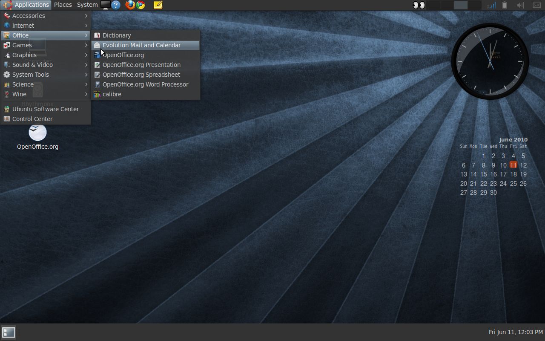
Task: Open Control Center
Action: 46,119
